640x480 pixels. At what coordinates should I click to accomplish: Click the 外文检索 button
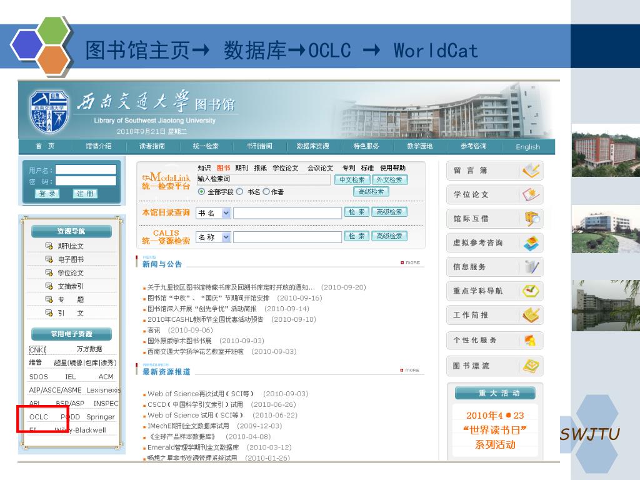(x=389, y=179)
